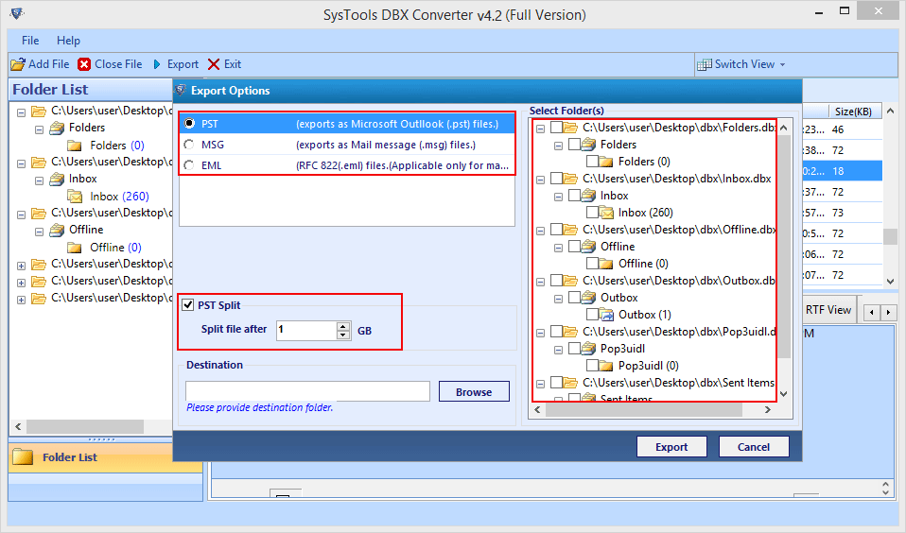Click the Select Folder(s) horizontal scrollbar thumb
The width and height of the screenshot is (906, 533).
644,409
